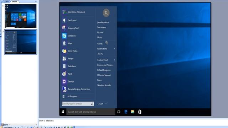Open This PC entry
The image size is (228, 128).
tap(100, 54)
